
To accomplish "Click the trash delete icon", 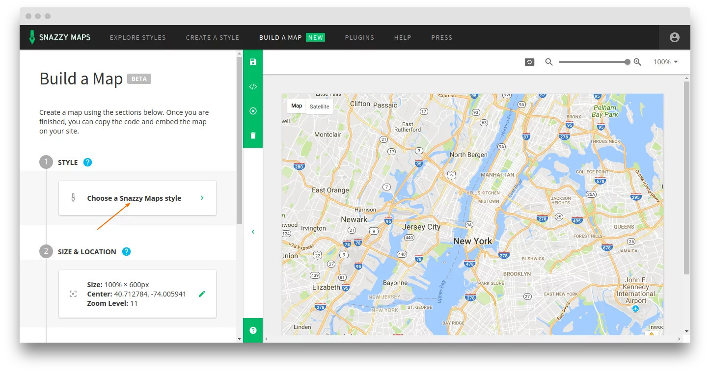I will pos(253,135).
